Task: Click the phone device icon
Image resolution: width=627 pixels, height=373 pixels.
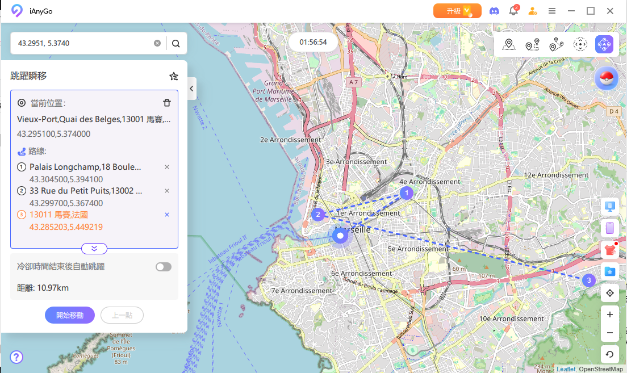Action: (610, 228)
